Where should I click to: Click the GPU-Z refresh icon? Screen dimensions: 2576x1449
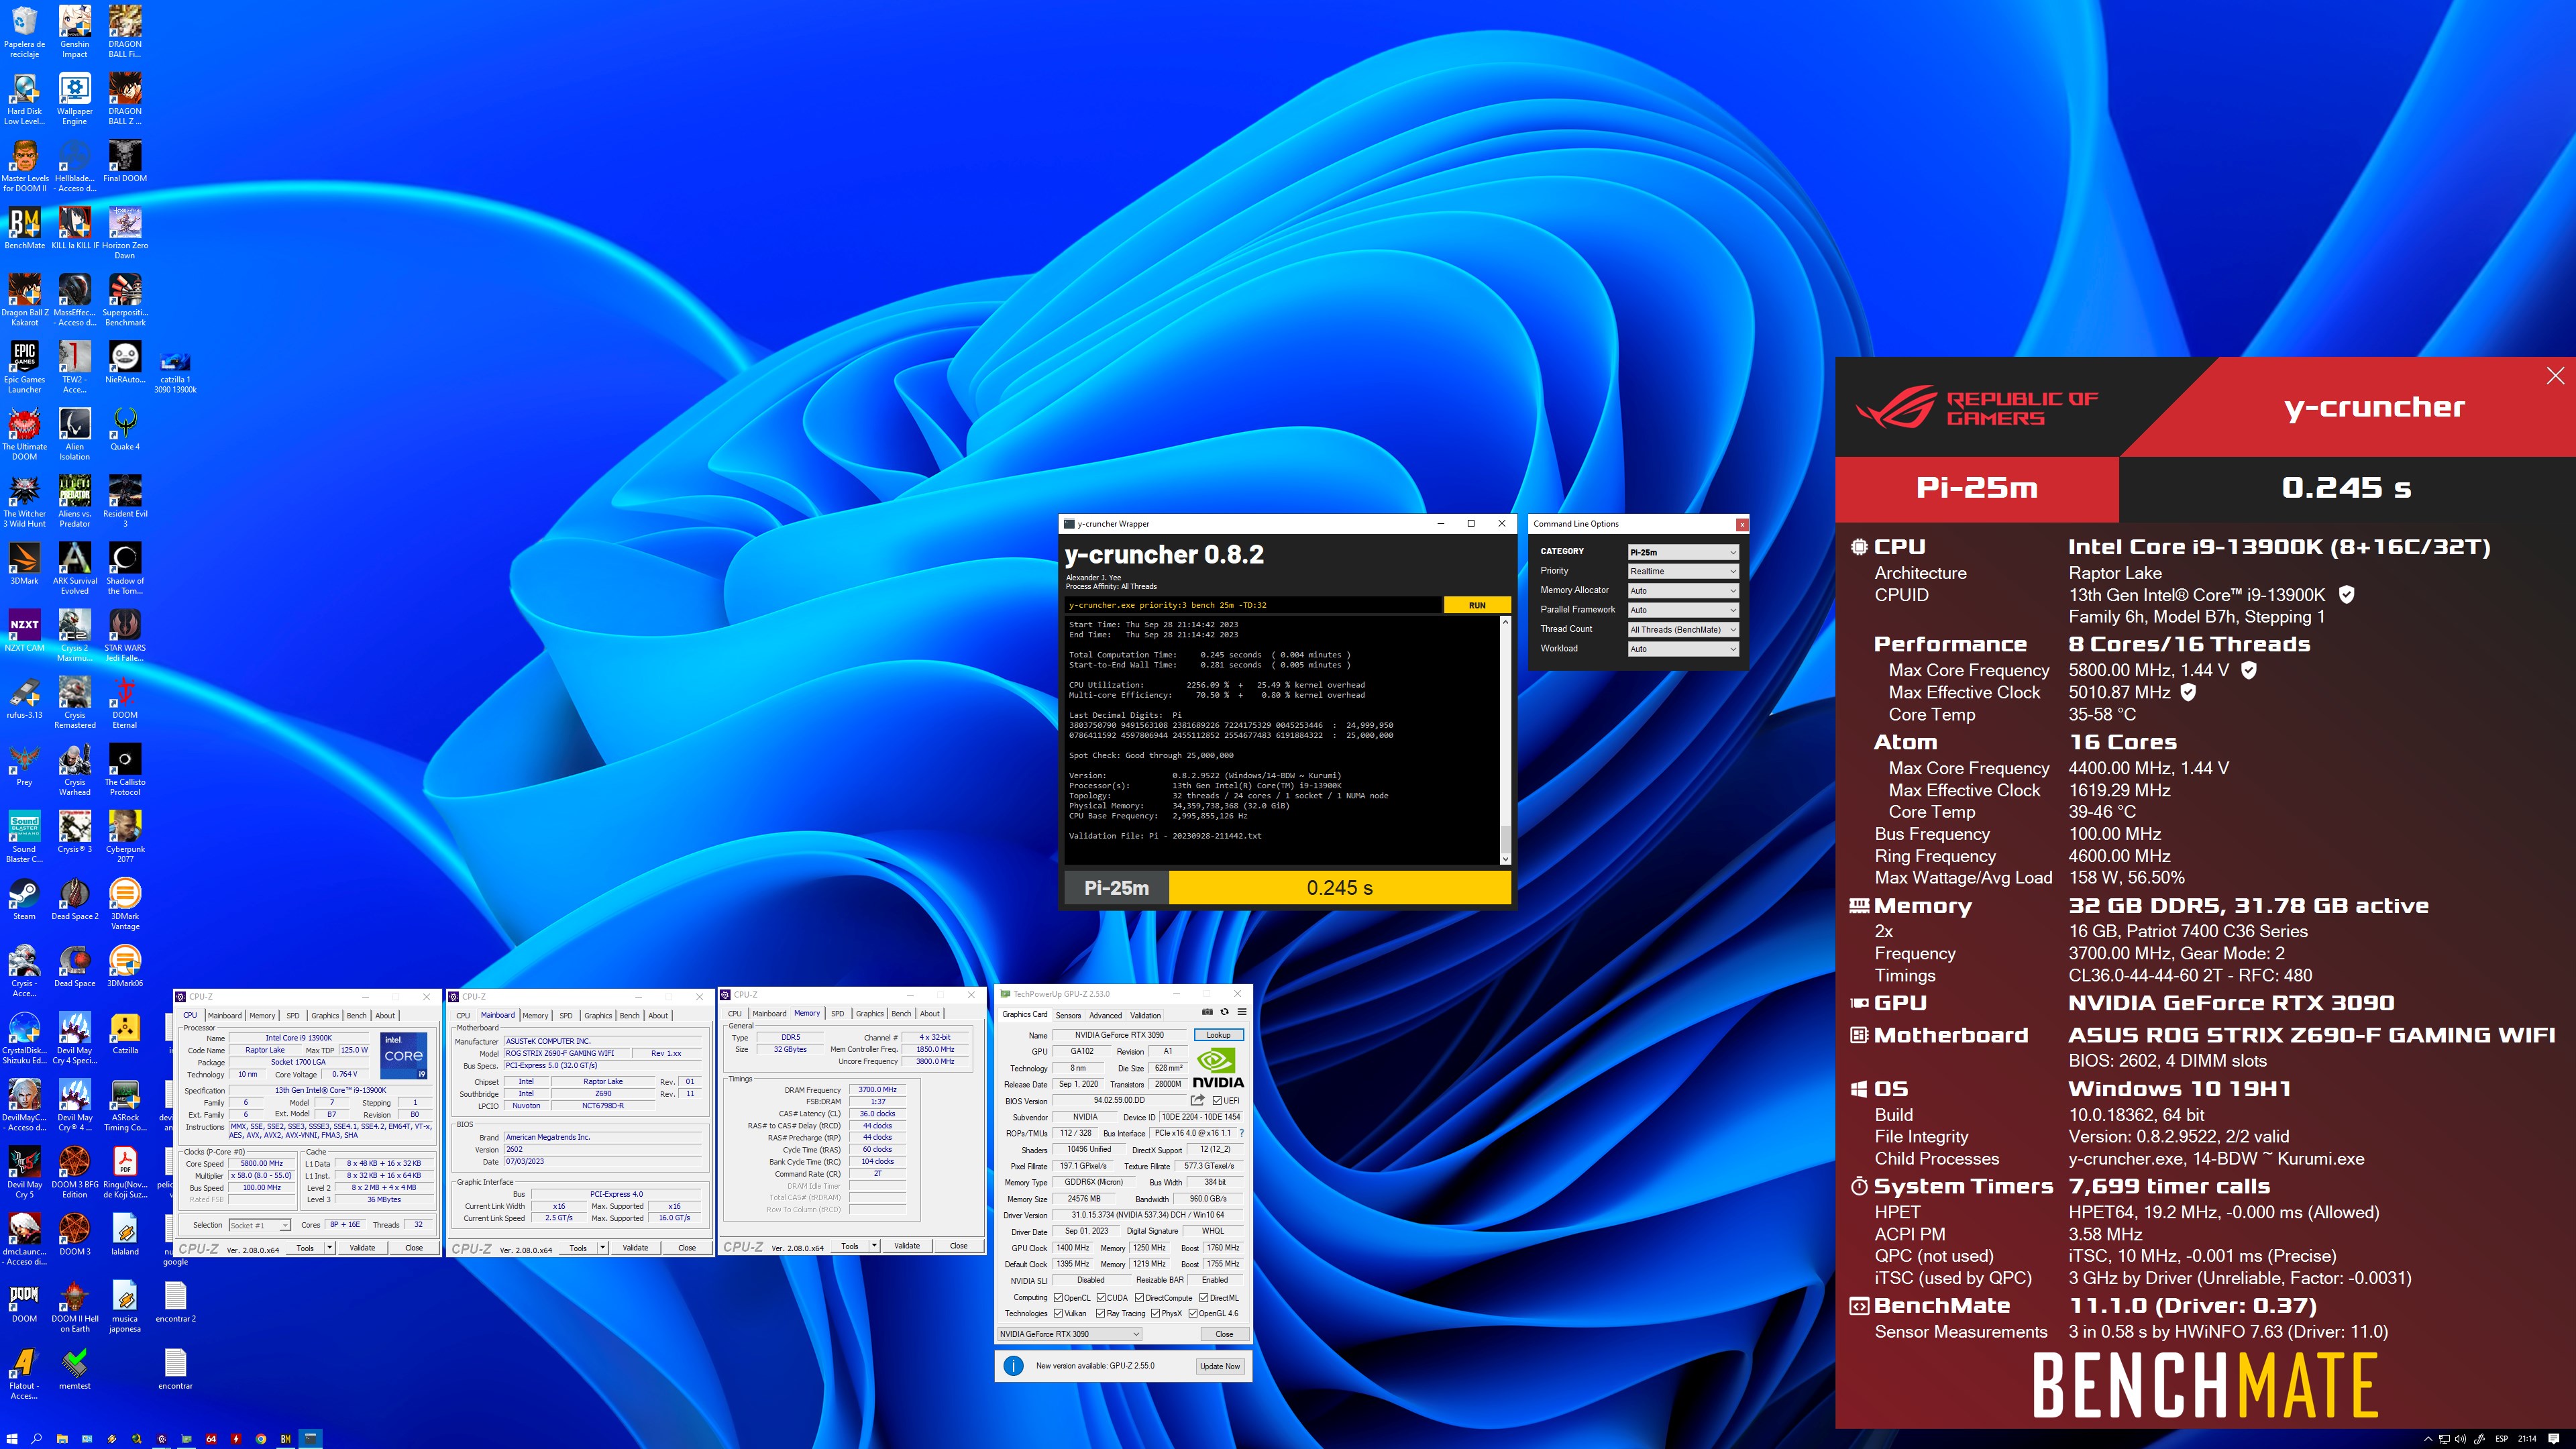(1224, 1012)
